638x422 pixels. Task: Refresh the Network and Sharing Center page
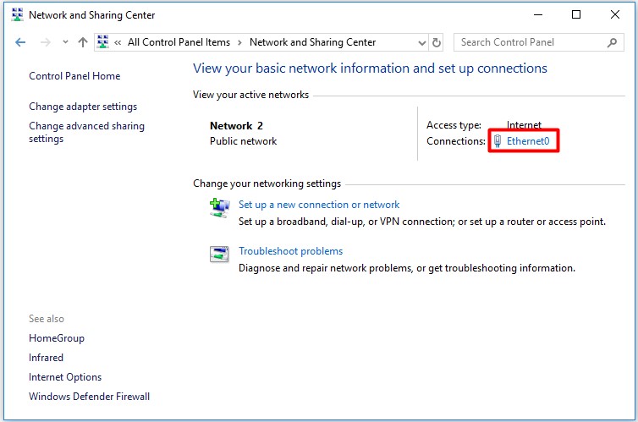[x=436, y=42]
